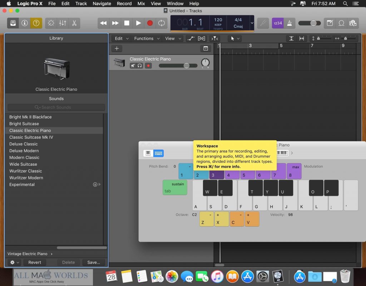Click the track pan knob
The image size is (366, 286).
tap(206, 62)
